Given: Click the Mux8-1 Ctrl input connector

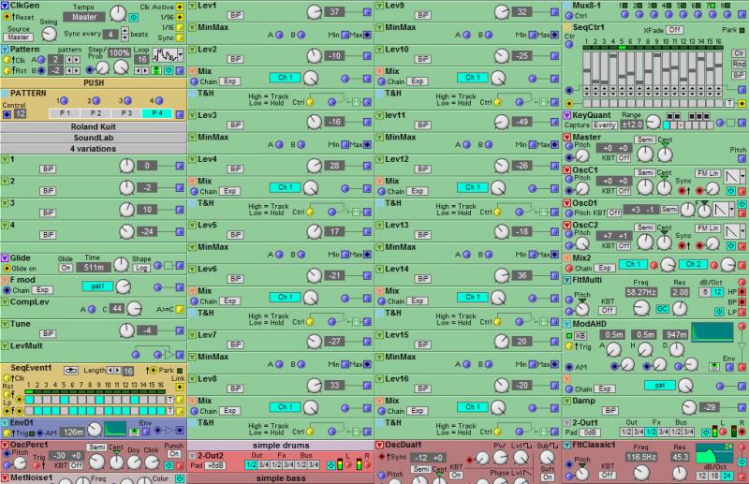Looking at the screenshot, I should 569,16.
